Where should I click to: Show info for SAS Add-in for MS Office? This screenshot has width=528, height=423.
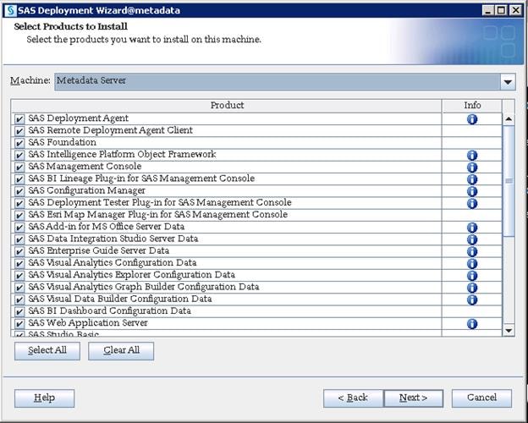point(472,228)
